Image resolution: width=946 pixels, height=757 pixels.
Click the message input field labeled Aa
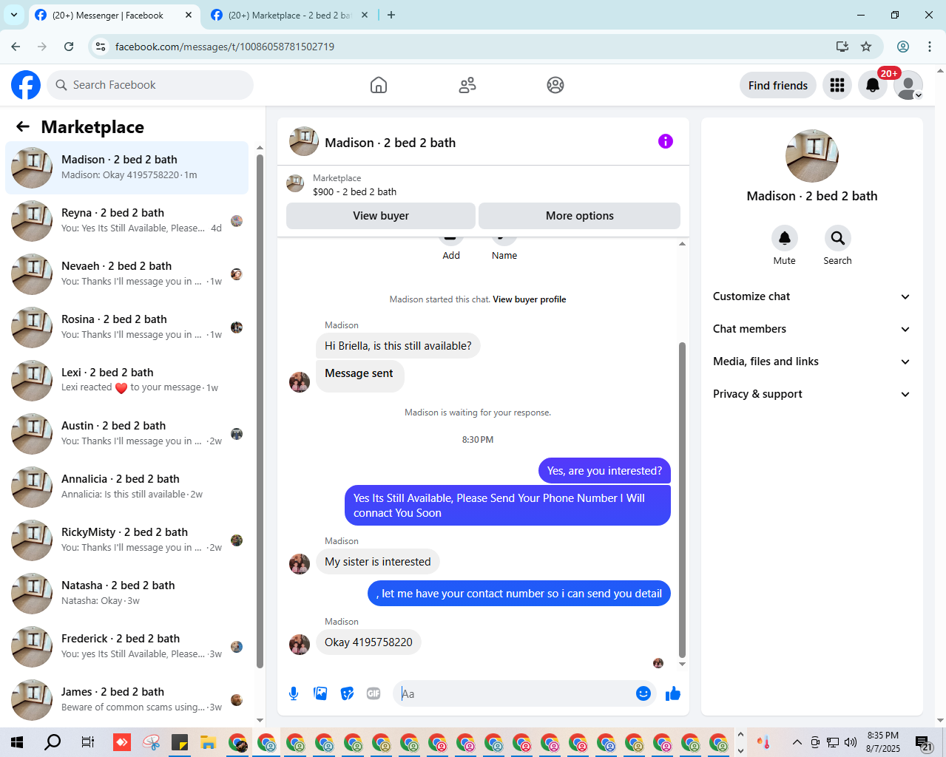point(514,693)
